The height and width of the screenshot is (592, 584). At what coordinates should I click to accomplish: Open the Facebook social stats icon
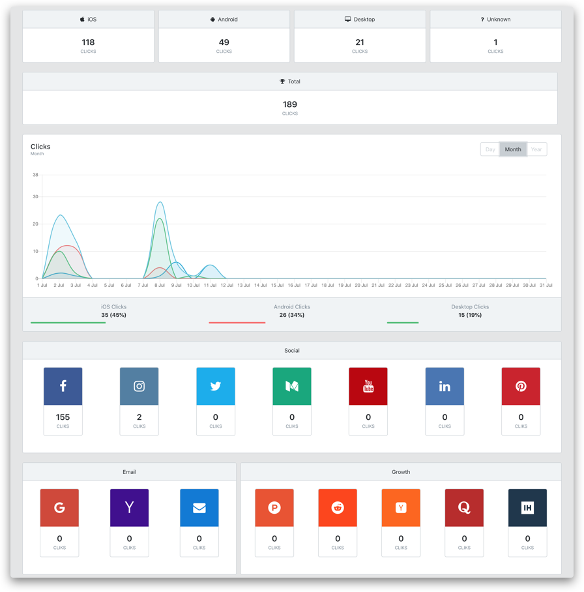coord(63,386)
